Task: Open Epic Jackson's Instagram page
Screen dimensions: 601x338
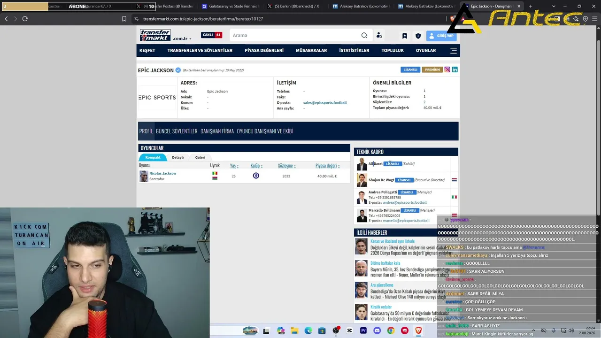Action: 447,69
